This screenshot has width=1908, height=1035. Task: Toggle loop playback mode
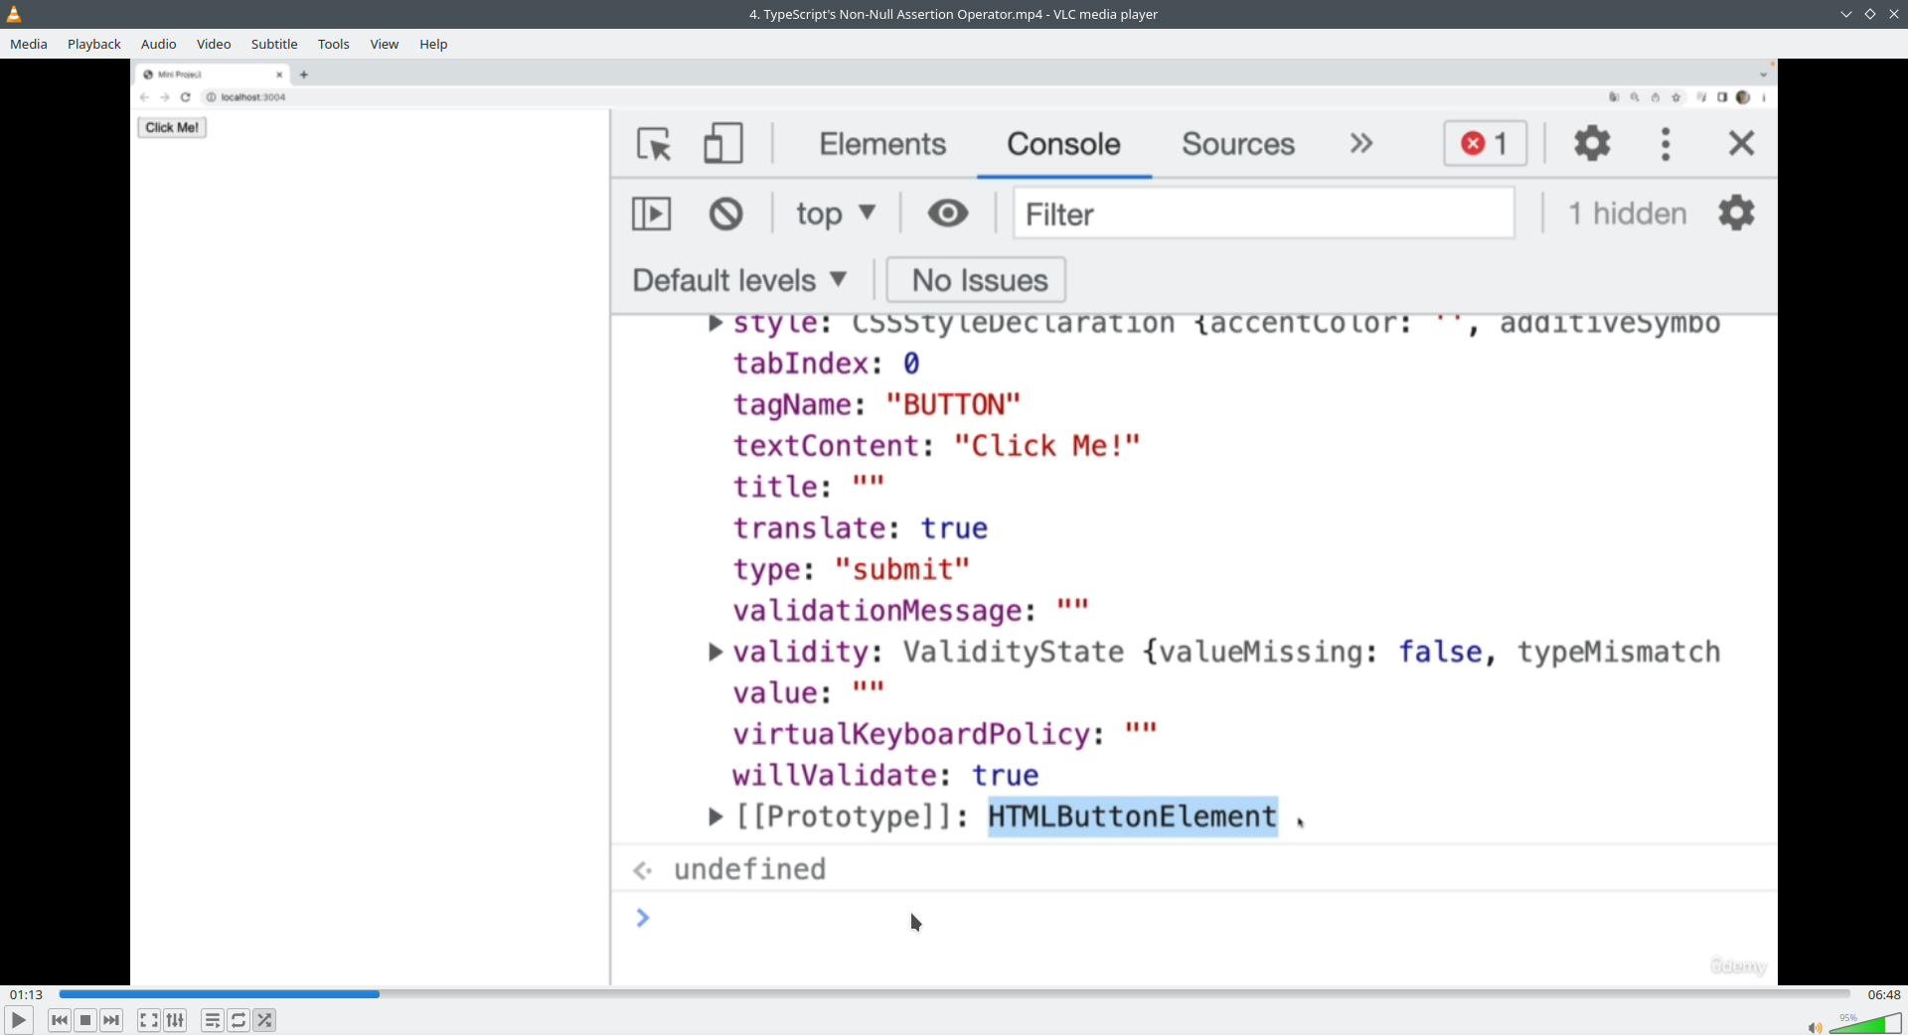(x=238, y=1020)
